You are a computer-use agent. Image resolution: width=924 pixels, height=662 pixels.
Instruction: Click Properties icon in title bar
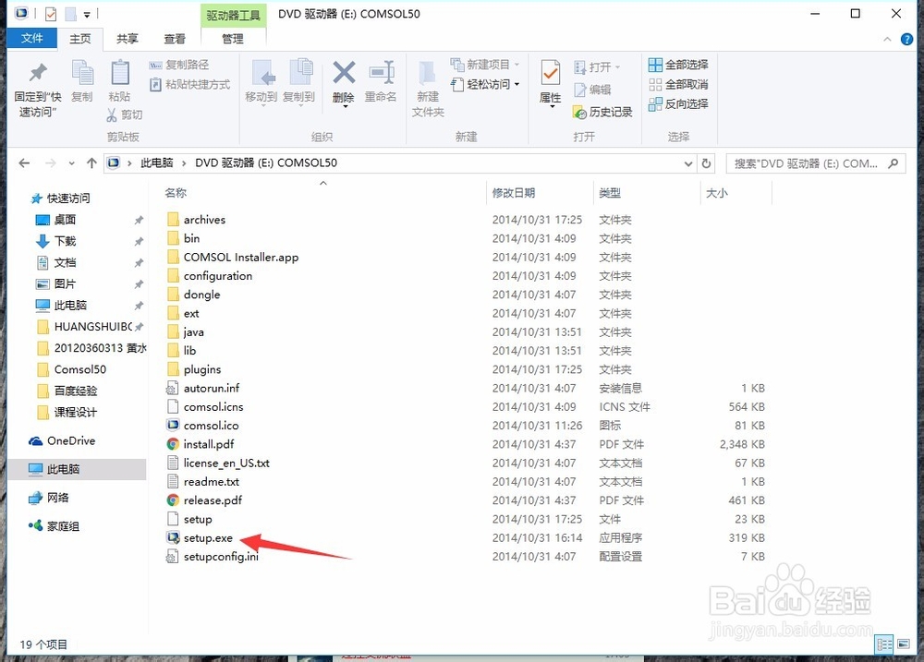51,14
